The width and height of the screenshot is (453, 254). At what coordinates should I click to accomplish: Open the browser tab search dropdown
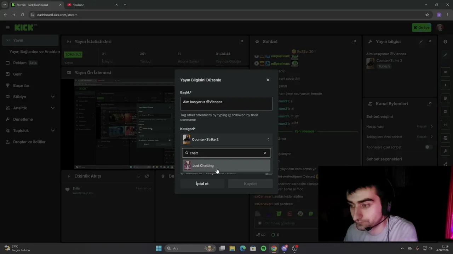(5, 5)
